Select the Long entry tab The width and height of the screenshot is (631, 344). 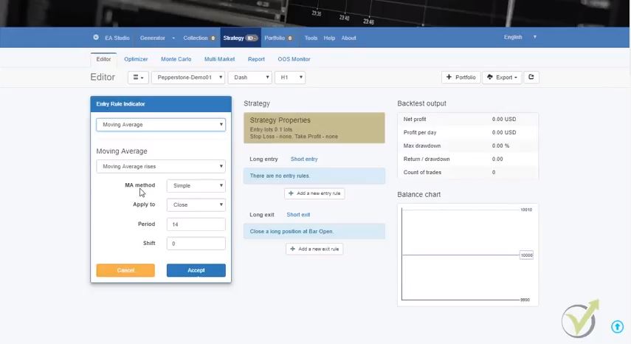coord(263,159)
